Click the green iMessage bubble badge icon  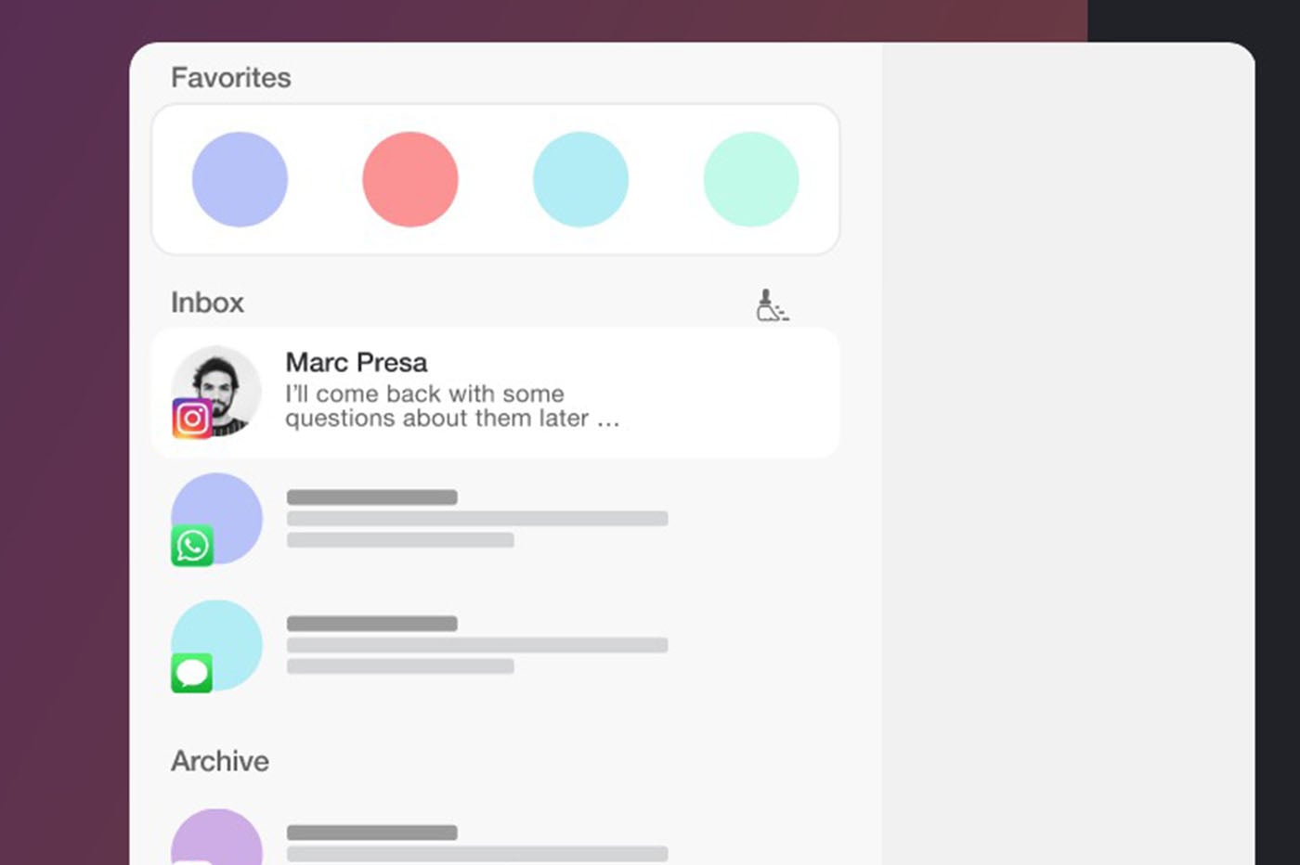point(192,673)
